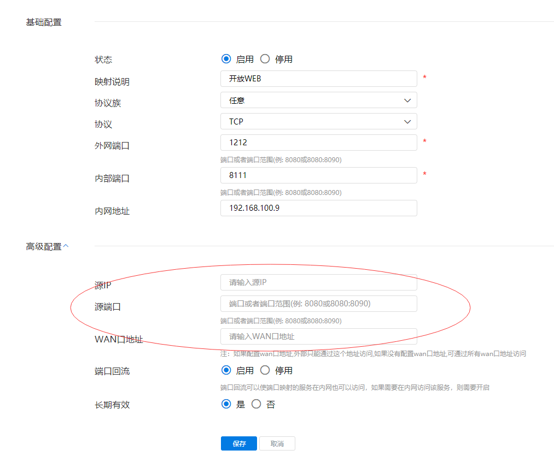Click the 内网地址 field with 192.168.100.9
554x456 pixels.
pos(318,208)
